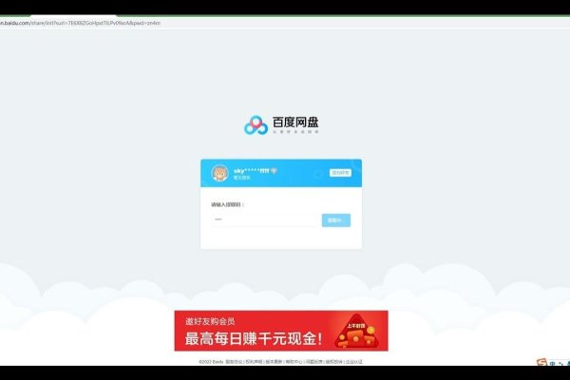570x380 pixels.
Task: Click the 加为好友 add friend button
Action: click(340, 173)
